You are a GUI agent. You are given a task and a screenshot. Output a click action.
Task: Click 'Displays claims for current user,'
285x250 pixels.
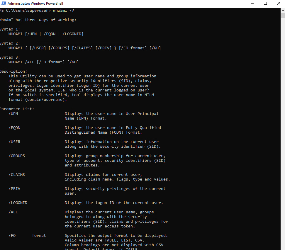pos(103,175)
